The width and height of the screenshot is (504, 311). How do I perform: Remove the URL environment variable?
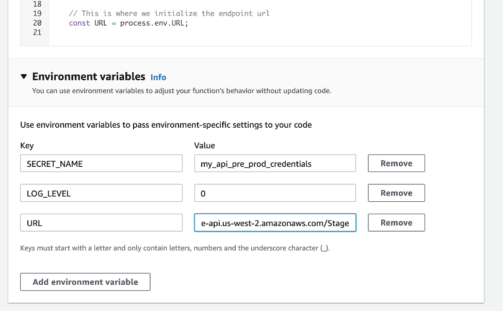(x=396, y=222)
